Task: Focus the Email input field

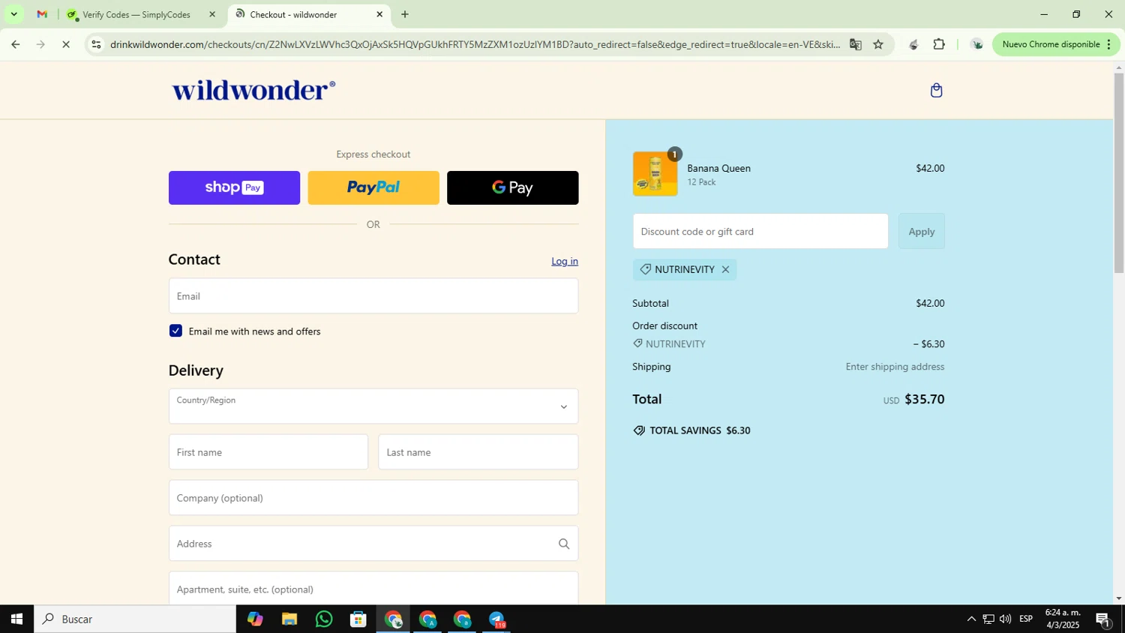Action: tap(373, 296)
